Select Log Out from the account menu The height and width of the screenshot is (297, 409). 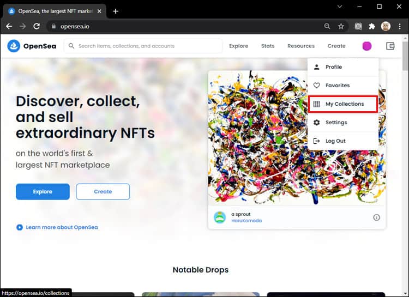coord(343,141)
